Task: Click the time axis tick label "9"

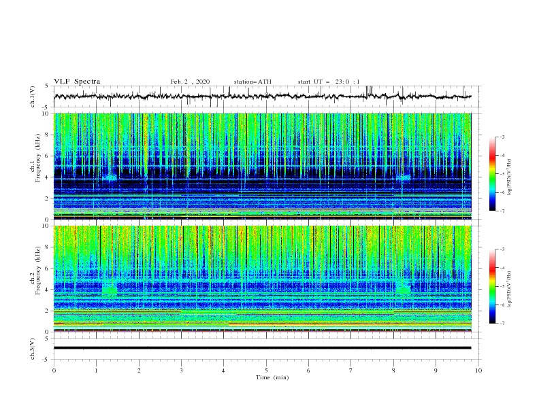Action: click(x=436, y=370)
